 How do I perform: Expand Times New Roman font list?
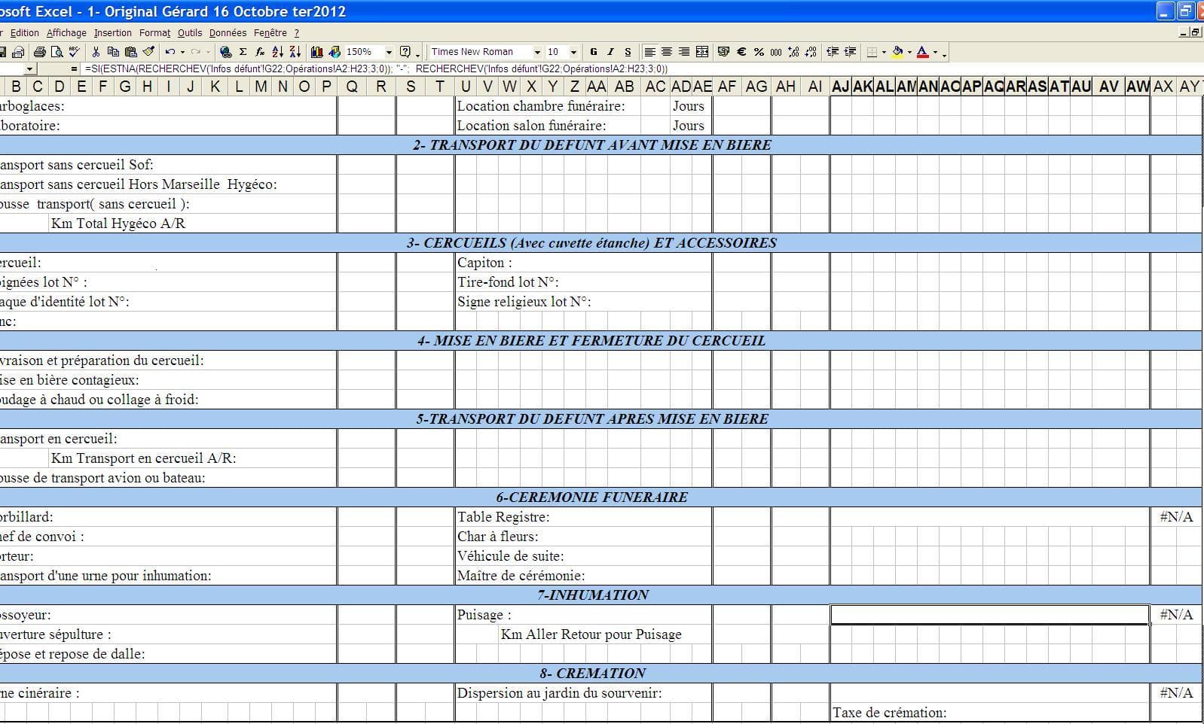pyautogui.click(x=537, y=52)
